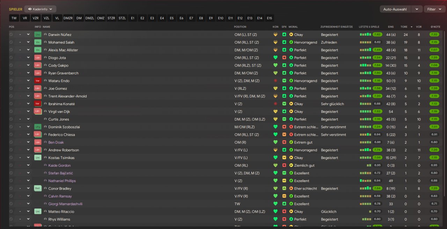Click the red sharpness icon for Diogo Jota
447x229 pixels.
coord(284,58)
